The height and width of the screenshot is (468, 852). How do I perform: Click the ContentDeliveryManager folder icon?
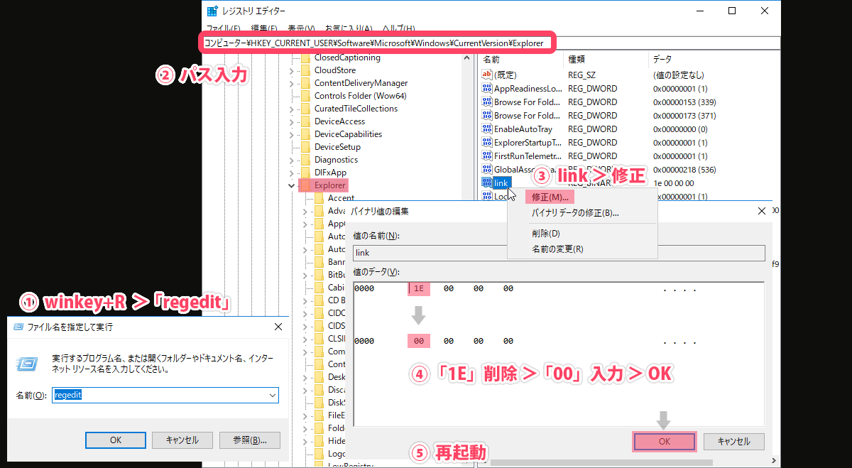tap(306, 83)
